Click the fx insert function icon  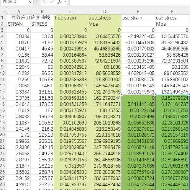60,2
